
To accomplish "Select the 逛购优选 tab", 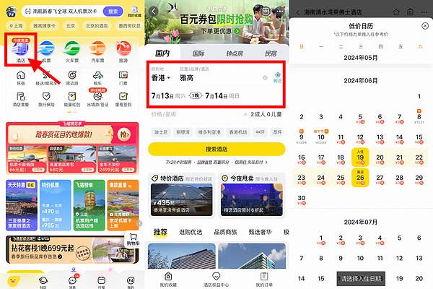I will [x=191, y=232].
